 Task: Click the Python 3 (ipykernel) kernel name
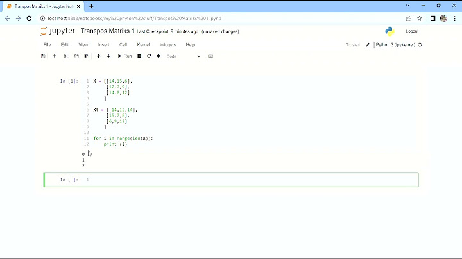point(395,45)
